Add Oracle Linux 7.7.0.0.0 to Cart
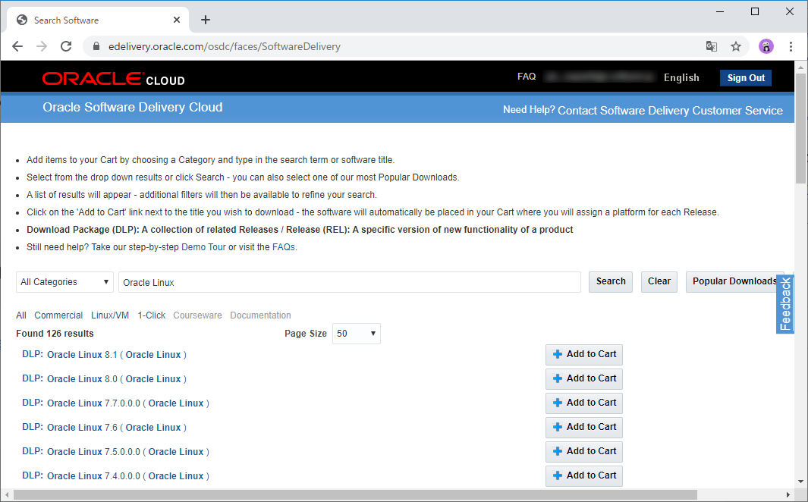 point(584,403)
